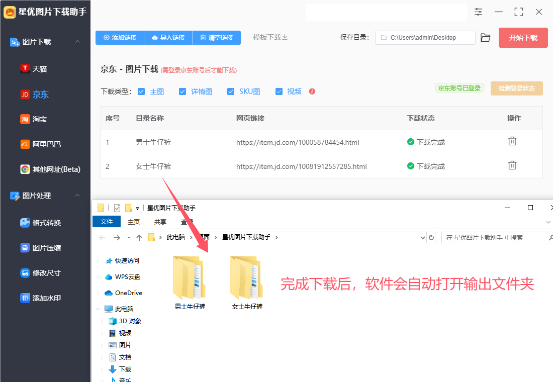Click the properties checkmark icon in Explorer title bar
The height and width of the screenshot is (382, 553).
coord(117,208)
